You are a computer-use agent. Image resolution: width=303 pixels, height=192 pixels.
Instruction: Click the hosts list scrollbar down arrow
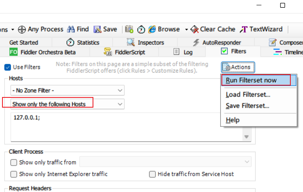[x=247, y=137]
